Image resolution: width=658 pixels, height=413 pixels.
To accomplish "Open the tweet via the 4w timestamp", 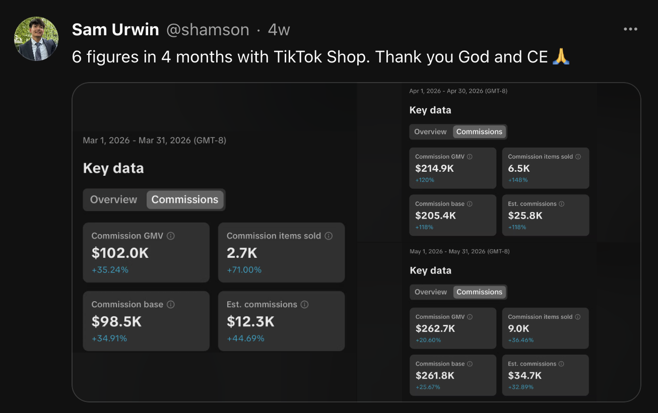I will click(x=279, y=30).
